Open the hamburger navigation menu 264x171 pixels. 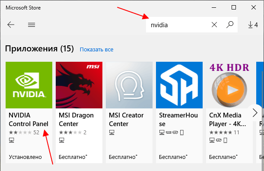[32, 25]
